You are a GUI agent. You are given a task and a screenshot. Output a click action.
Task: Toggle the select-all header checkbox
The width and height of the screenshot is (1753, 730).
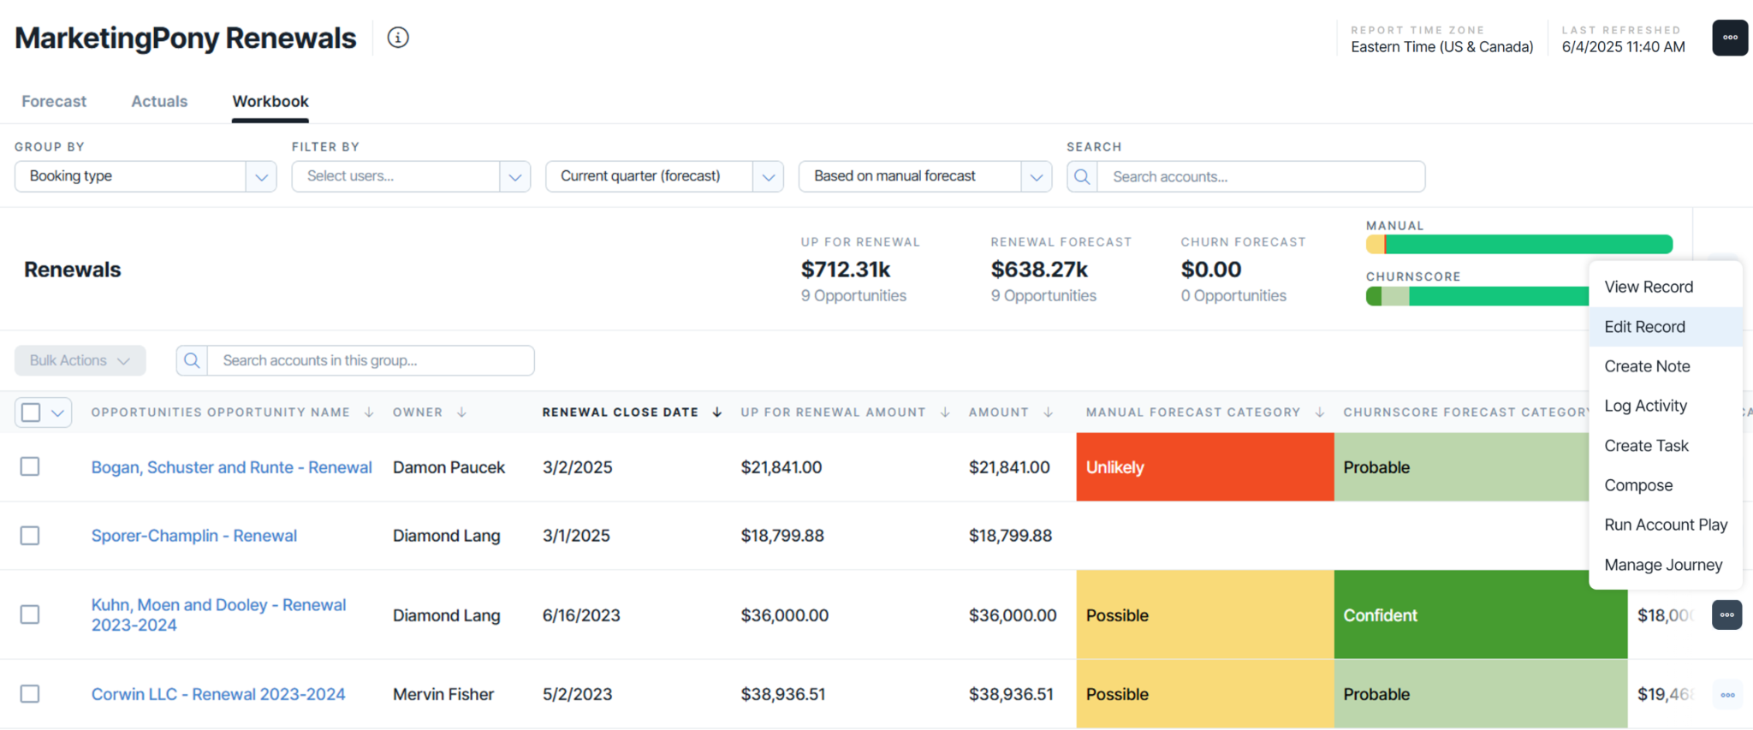[x=31, y=412]
